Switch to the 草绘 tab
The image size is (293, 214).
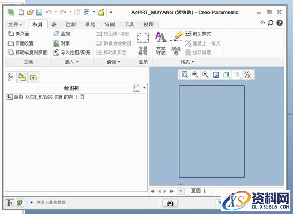pos(90,25)
